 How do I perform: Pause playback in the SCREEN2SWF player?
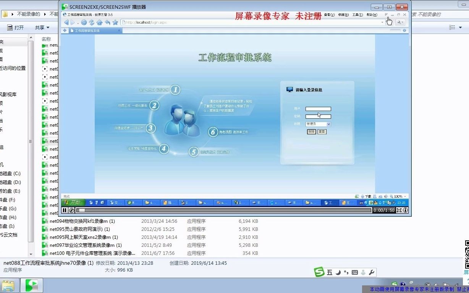pyautogui.click(x=65, y=210)
